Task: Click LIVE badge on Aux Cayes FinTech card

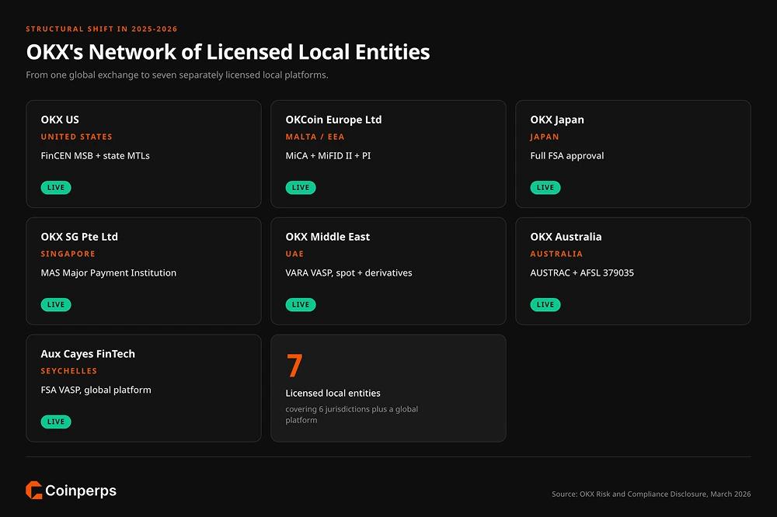Action: (x=56, y=422)
